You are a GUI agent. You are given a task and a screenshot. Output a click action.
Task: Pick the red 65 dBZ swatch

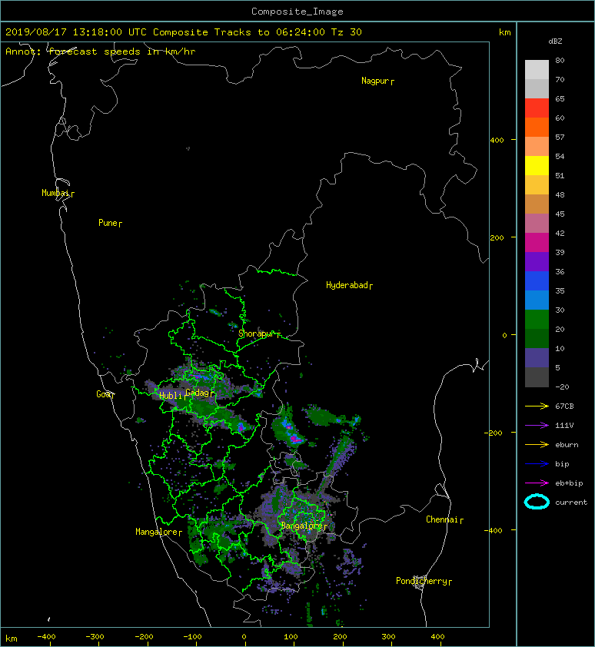[537, 108]
